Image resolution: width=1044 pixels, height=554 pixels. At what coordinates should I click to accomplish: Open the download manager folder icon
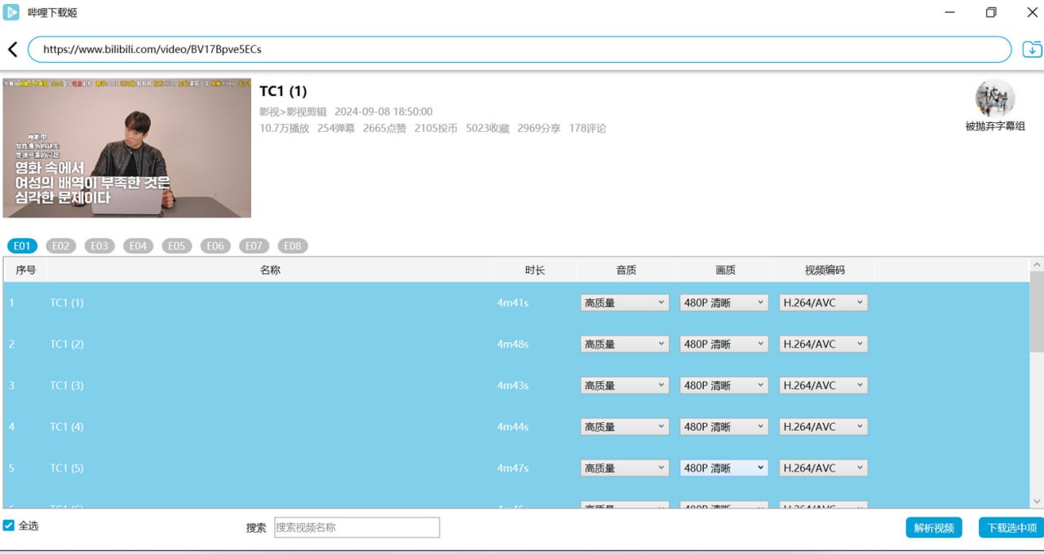[x=1032, y=50]
